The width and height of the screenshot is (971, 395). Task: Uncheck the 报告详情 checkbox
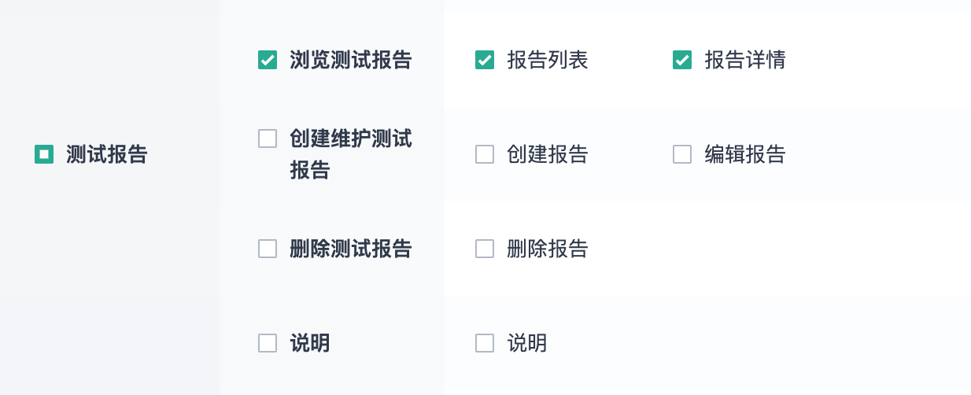click(682, 60)
